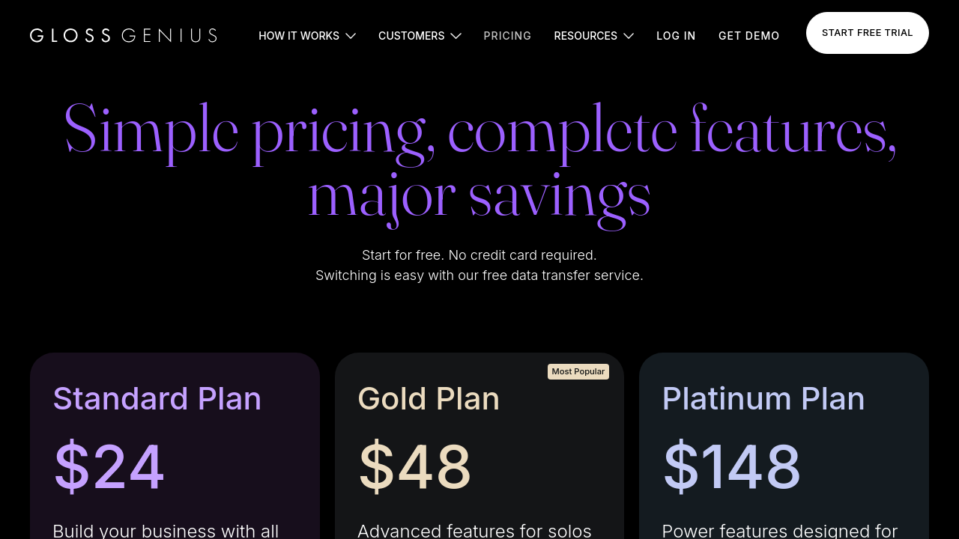Go to the Pricing nav item

pos(507,36)
